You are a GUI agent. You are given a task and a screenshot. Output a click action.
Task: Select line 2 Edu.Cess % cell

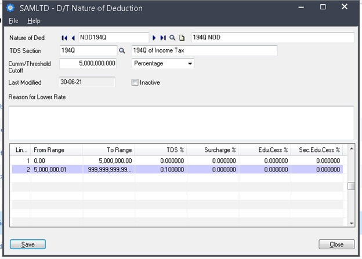(265, 170)
